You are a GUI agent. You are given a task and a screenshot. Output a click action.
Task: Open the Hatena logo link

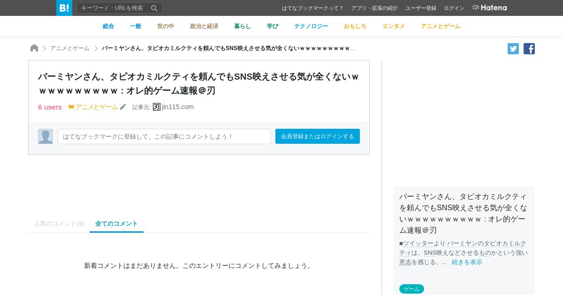tap(489, 7)
